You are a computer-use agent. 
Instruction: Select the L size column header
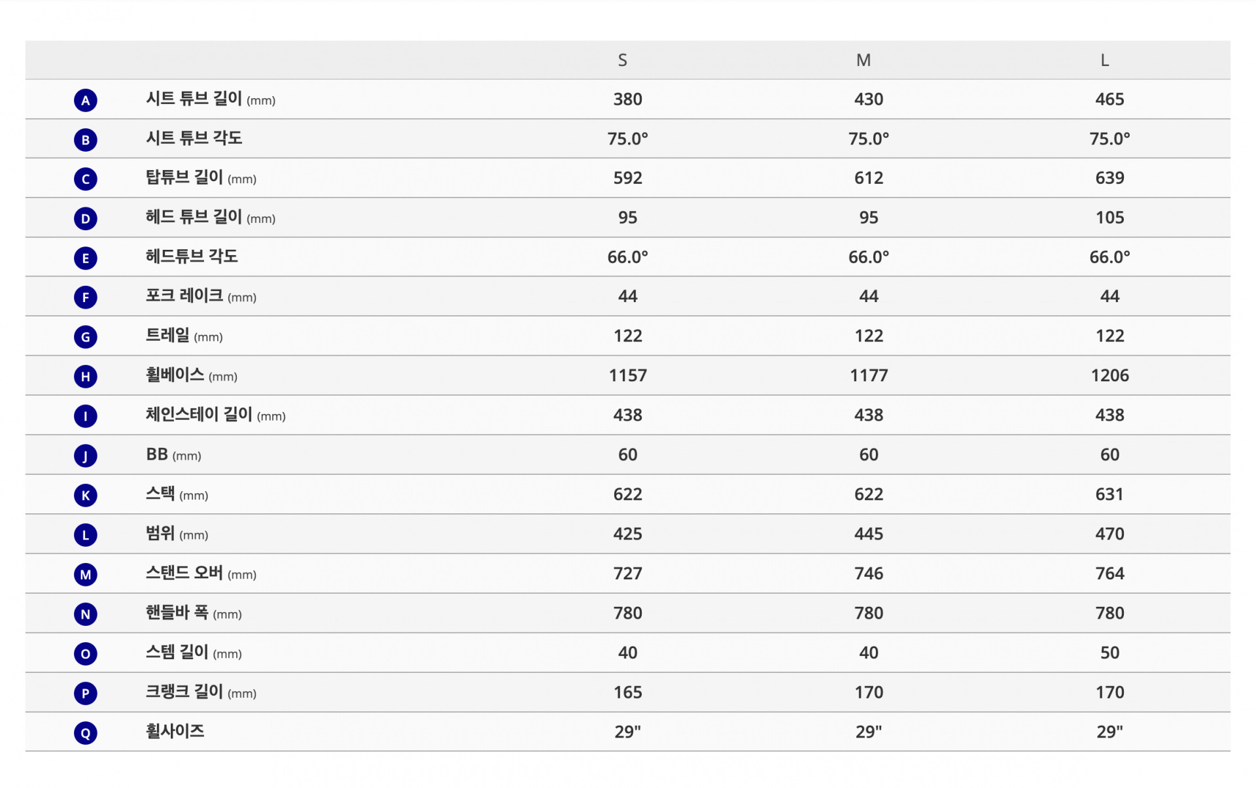point(1105,60)
